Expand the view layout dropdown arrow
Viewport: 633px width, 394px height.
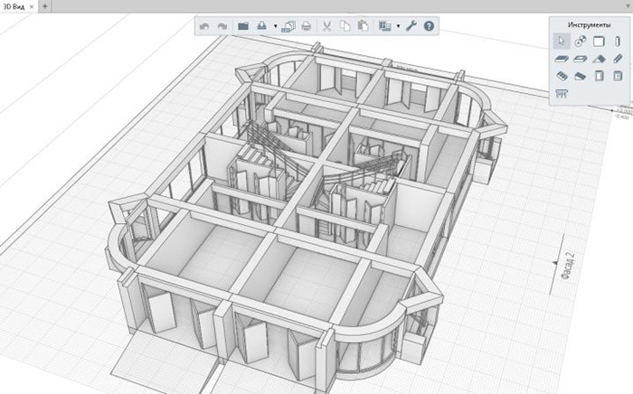(x=398, y=26)
